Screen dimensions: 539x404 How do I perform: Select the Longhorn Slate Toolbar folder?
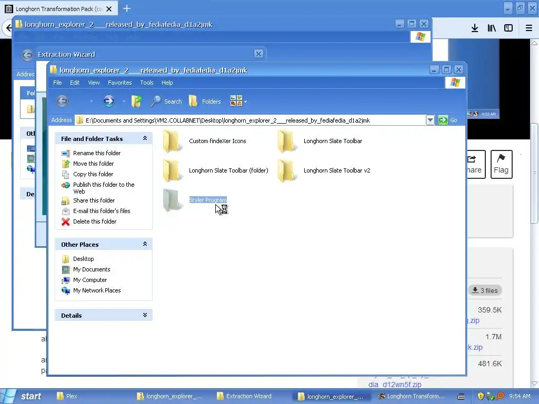tap(320, 141)
